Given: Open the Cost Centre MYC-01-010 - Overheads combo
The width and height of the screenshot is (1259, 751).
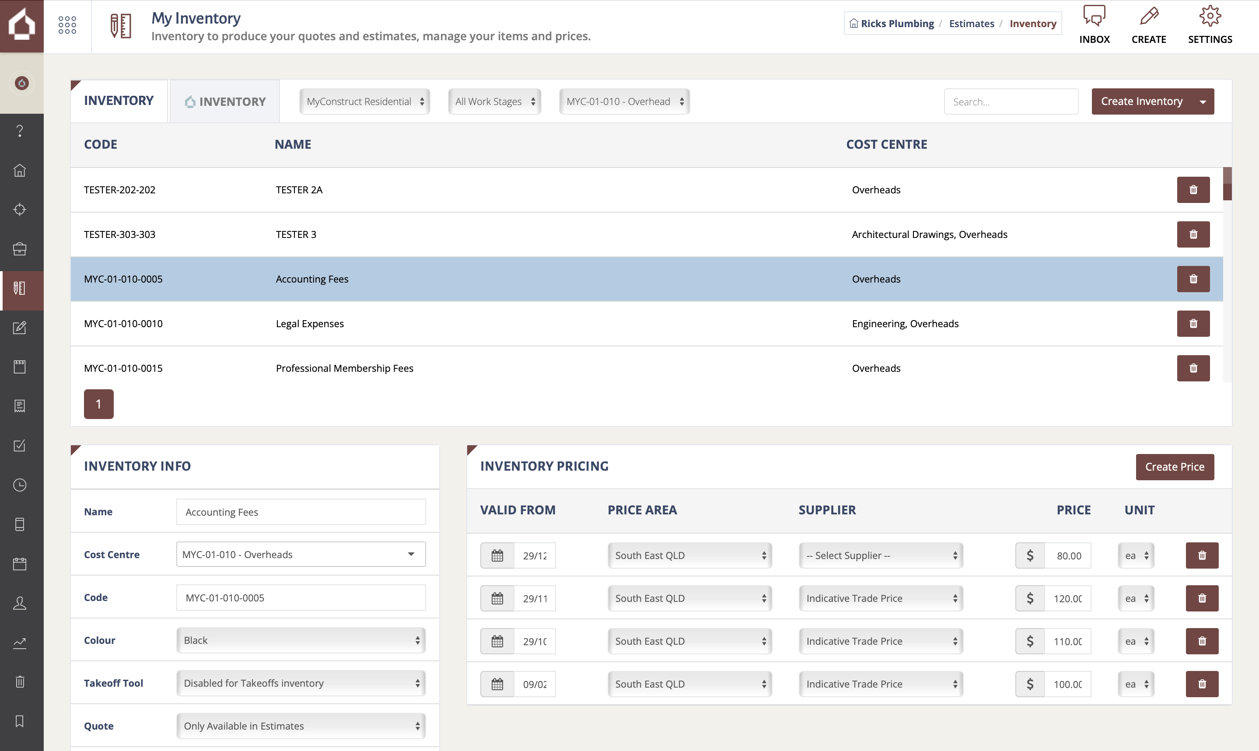Looking at the screenshot, I should [301, 555].
